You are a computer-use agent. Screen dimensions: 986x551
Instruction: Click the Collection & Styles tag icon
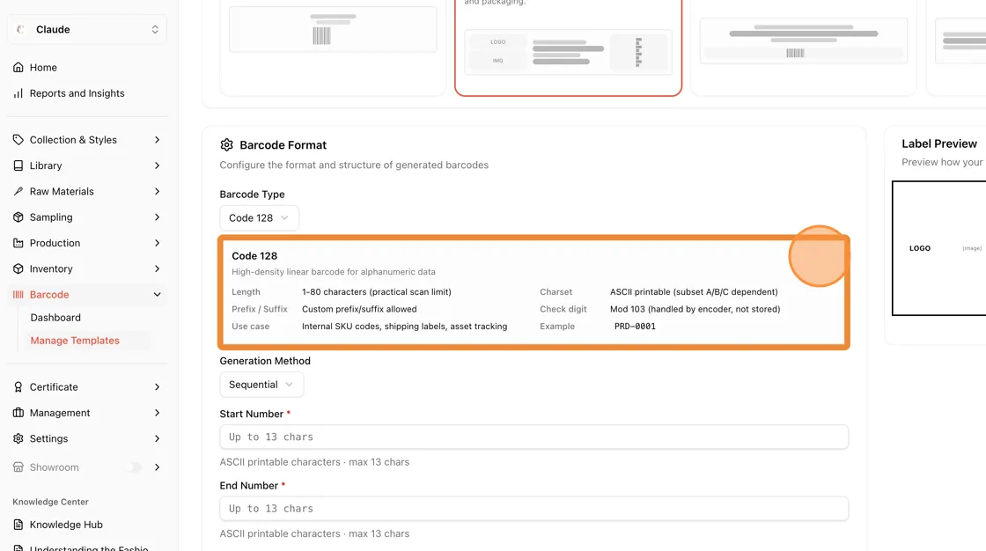tap(18, 140)
